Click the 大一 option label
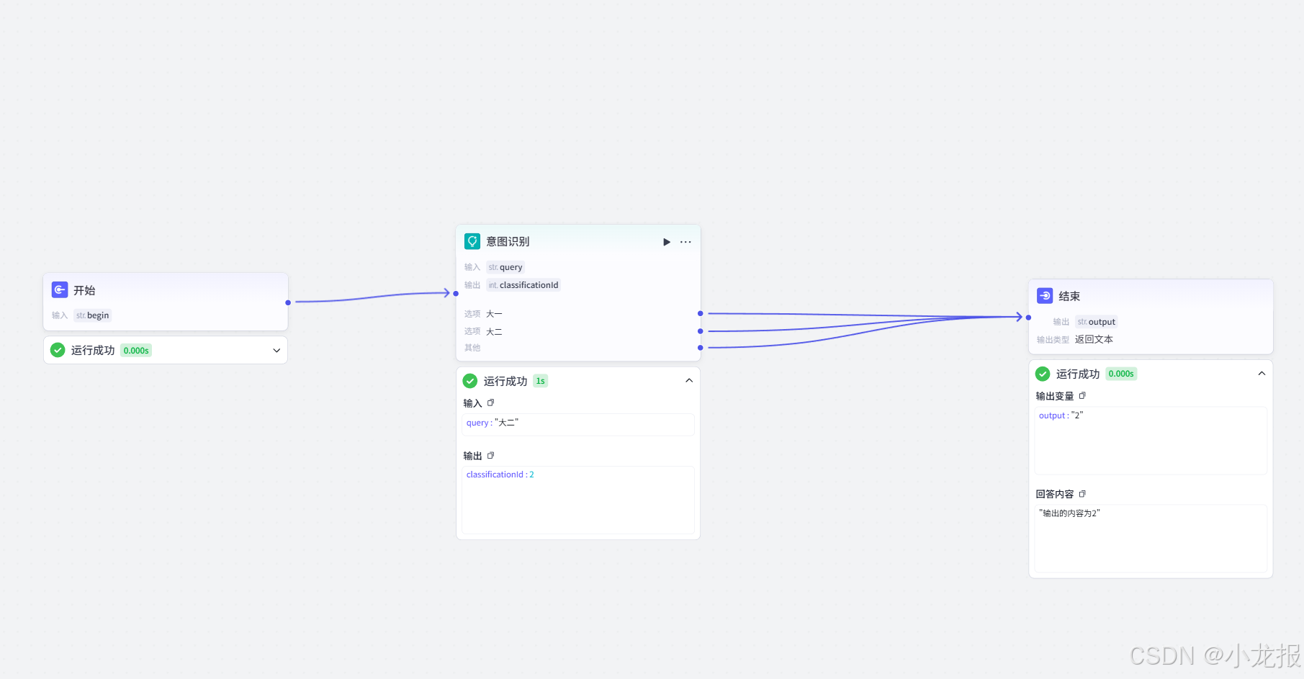This screenshot has width=1304, height=679. pyautogui.click(x=494, y=314)
